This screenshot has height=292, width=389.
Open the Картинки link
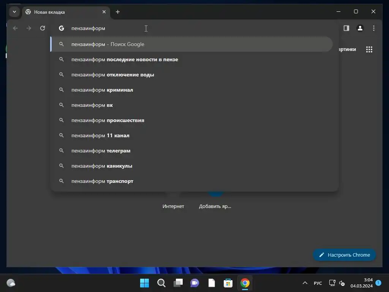[x=347, y=49]
